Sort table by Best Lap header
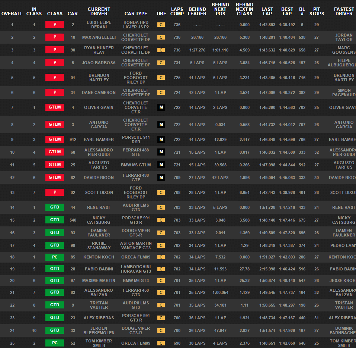356x348 pixels. point(287,11)
